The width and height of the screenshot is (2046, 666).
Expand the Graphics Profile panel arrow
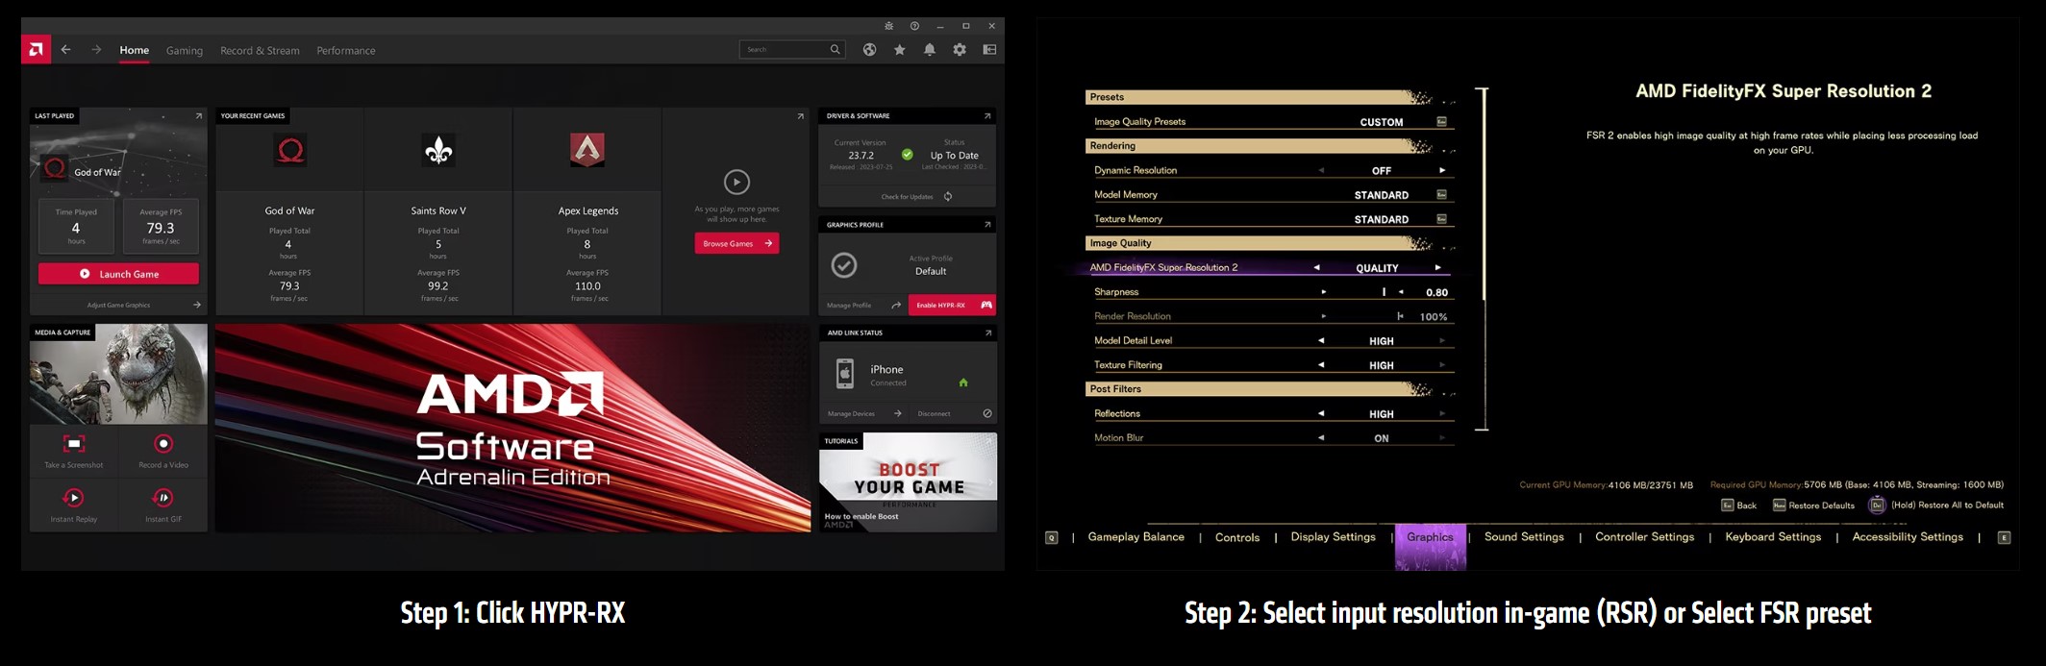point(986,225)
